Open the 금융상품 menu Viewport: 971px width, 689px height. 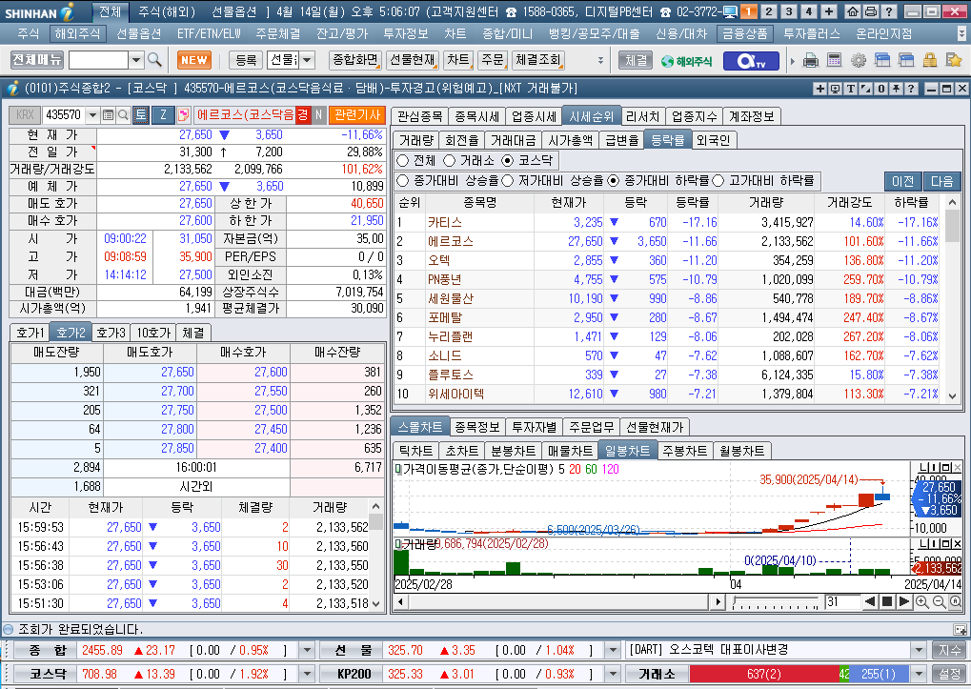pos(744,33)
